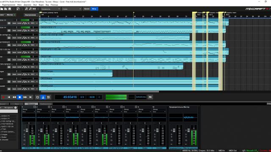Mute track 1 in track list
The image size is (271, 152).
[14, 23]
